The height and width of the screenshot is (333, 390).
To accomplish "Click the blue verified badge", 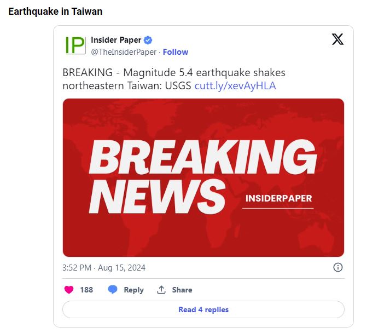I will [148, 40].
